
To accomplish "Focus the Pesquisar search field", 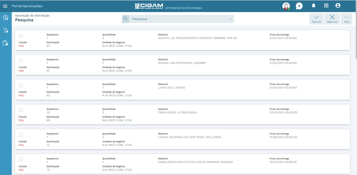I will point(178,19).
